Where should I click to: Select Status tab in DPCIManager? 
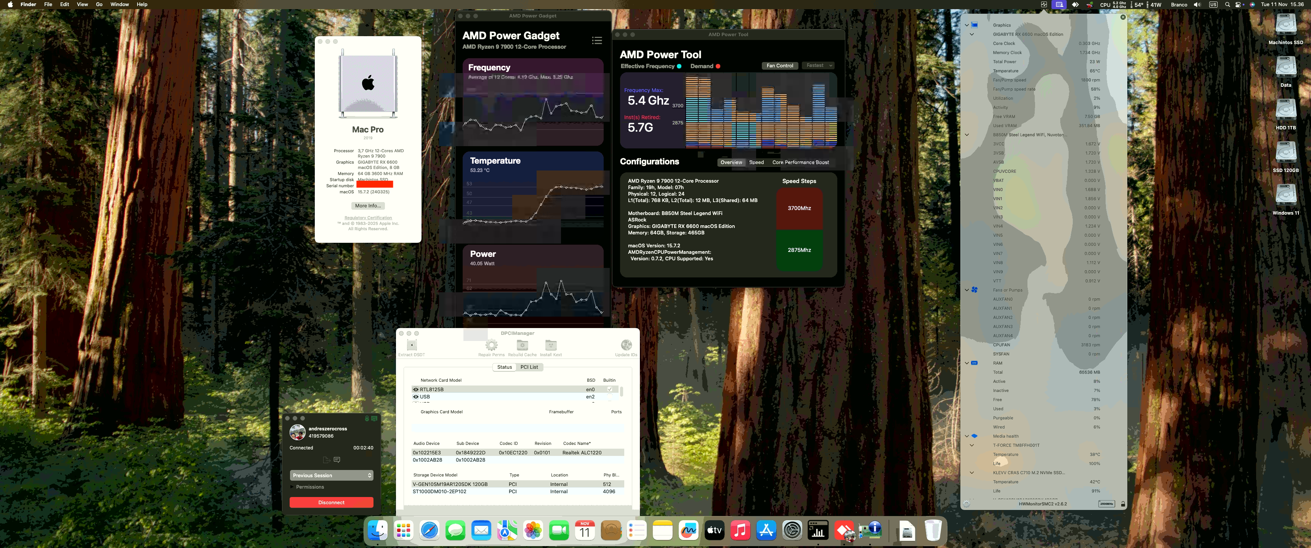[504, 367]
